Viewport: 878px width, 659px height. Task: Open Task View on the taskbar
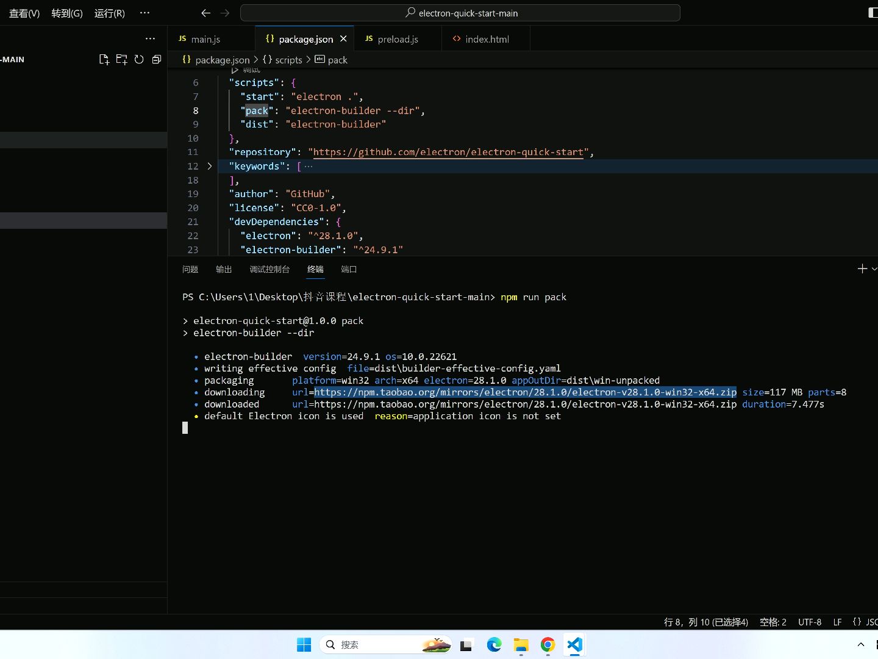(467, 644)
